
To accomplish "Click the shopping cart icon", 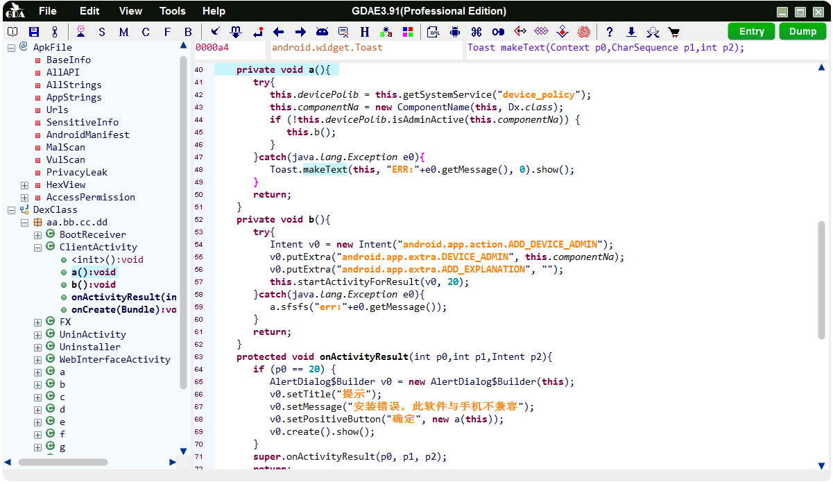I will point(673,32).
